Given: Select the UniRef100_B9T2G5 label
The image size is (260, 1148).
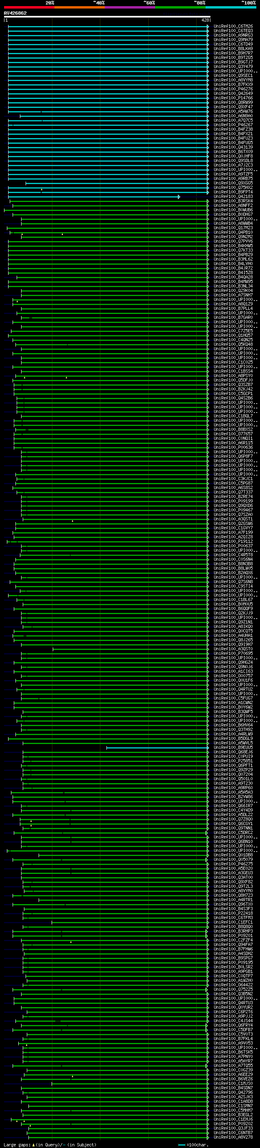Looking at the screenshot, I should pyautogui.click(x=233, y=57).
